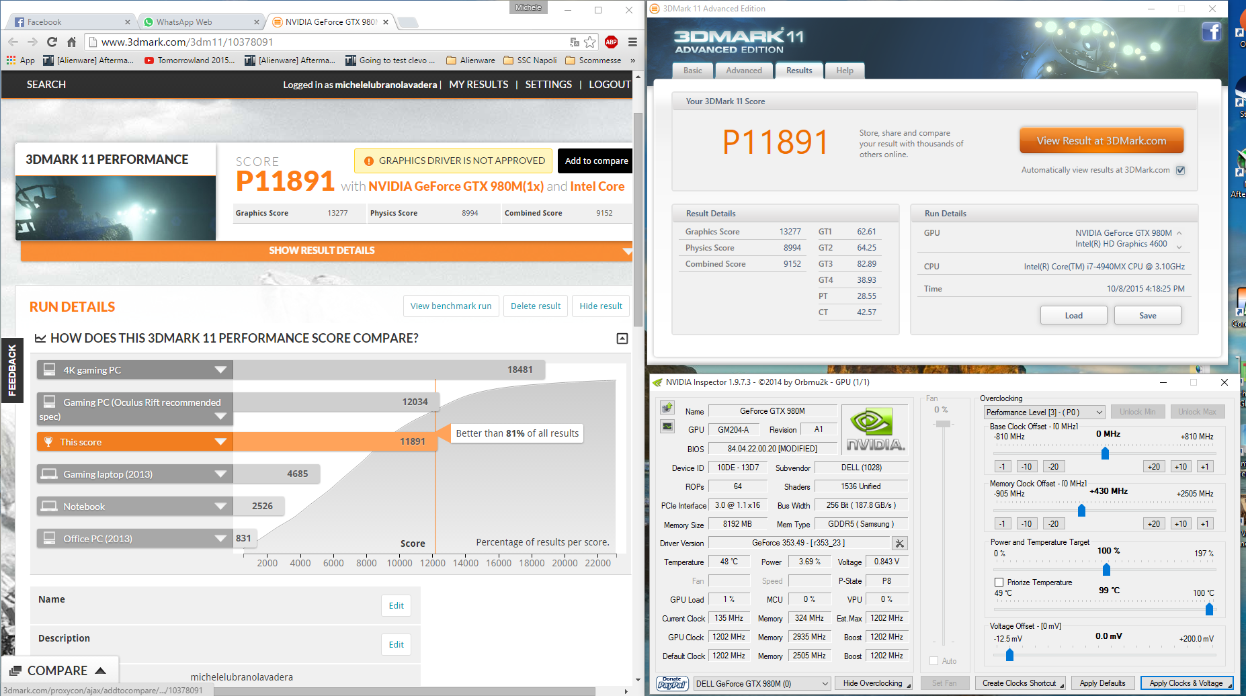This screenshot has width=1246, height=696.
Task: Open the Performance Level dropdown
Action: [1044, 412]
